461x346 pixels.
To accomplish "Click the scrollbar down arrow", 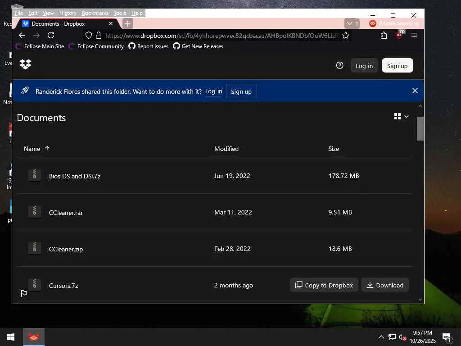I will 420,300.
